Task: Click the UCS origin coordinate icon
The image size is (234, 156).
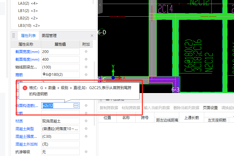Action: (113, 78)
